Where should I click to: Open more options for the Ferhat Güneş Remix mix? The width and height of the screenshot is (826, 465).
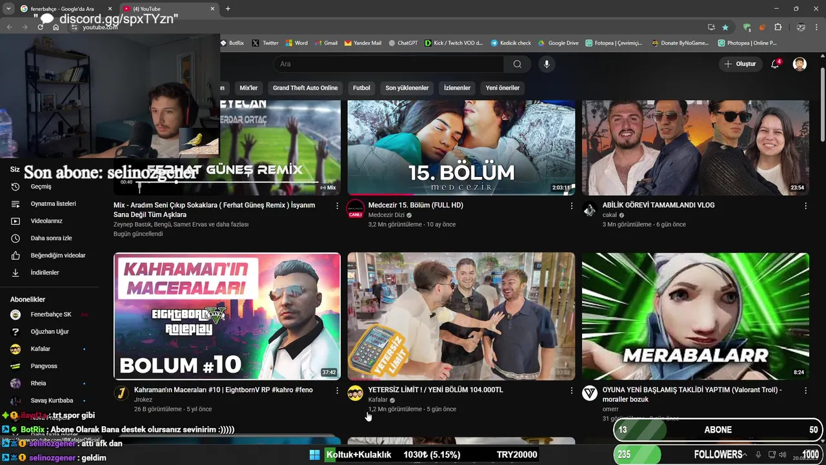pos(337,205)
